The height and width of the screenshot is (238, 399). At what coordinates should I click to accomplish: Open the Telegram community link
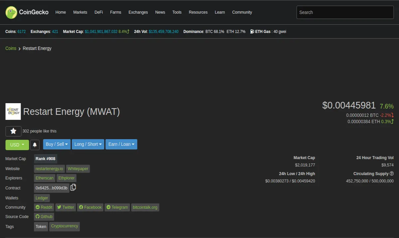coord(117,207)
